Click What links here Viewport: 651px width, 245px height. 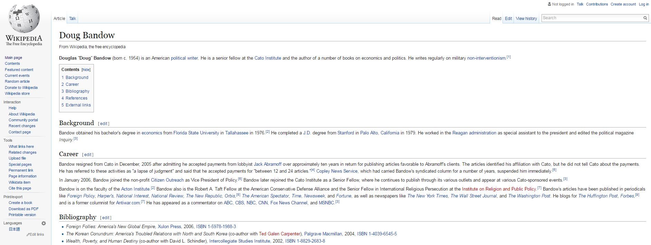[21, 146]
